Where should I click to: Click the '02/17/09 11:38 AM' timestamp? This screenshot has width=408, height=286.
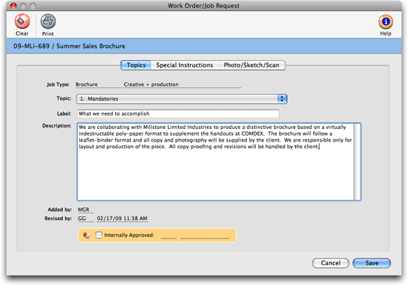click(x=122, y=219)
